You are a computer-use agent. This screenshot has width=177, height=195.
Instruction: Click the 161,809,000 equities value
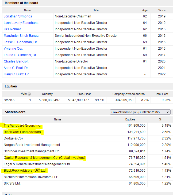click(x=136, y=126)
